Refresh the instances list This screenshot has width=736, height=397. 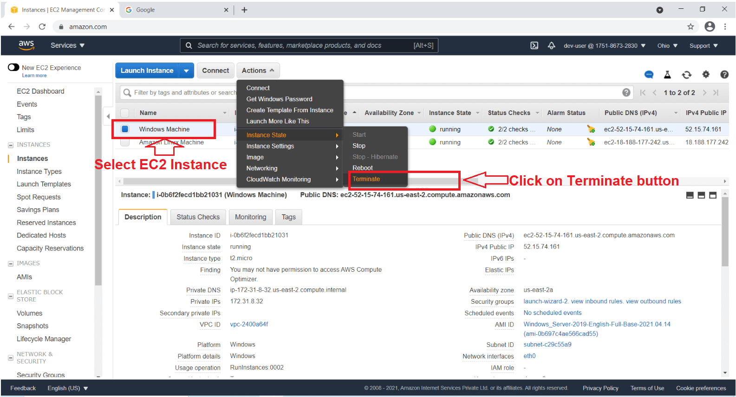[x=686, y=75]
